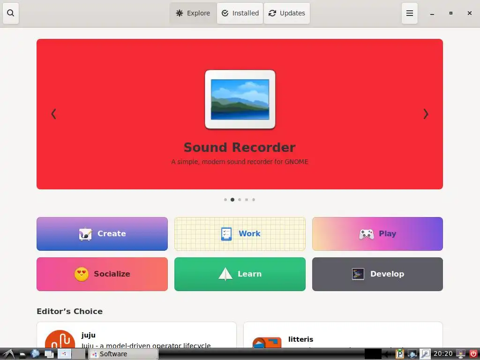The image size is (480, 360).
Task: Show the previous featured app banner
Action: click(53, 114)
